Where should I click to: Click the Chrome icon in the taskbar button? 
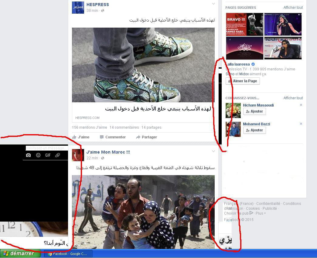(50, 254)
